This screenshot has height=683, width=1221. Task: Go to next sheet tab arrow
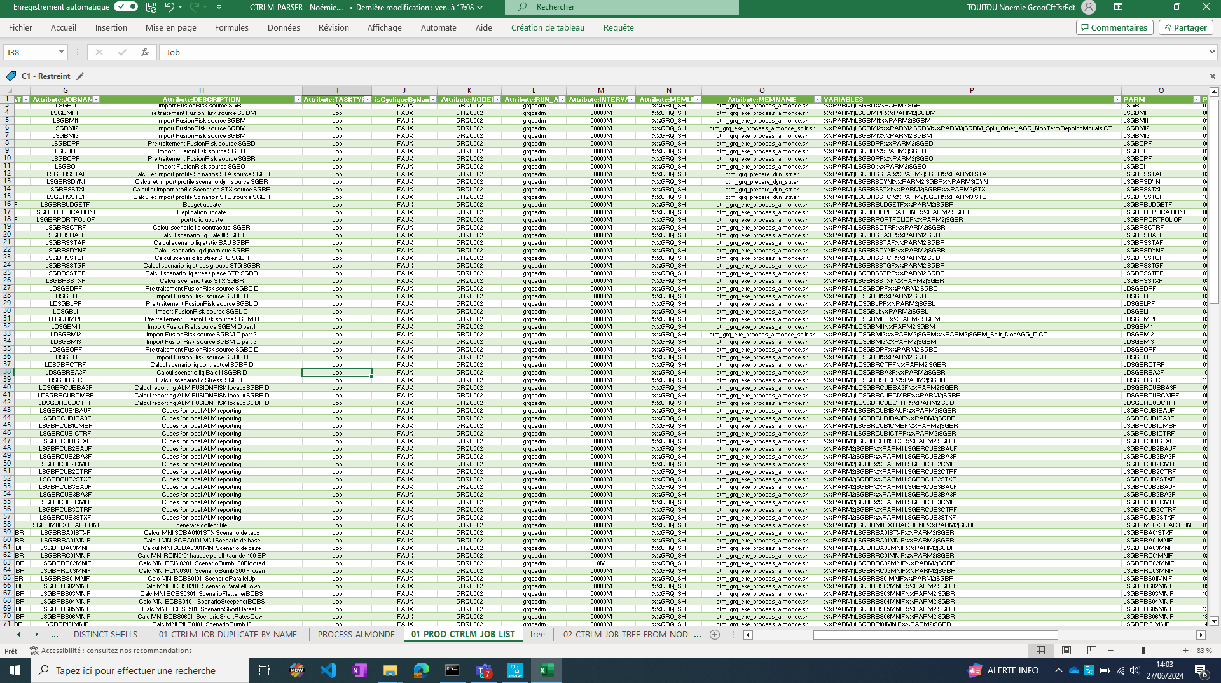coord(36,635)
